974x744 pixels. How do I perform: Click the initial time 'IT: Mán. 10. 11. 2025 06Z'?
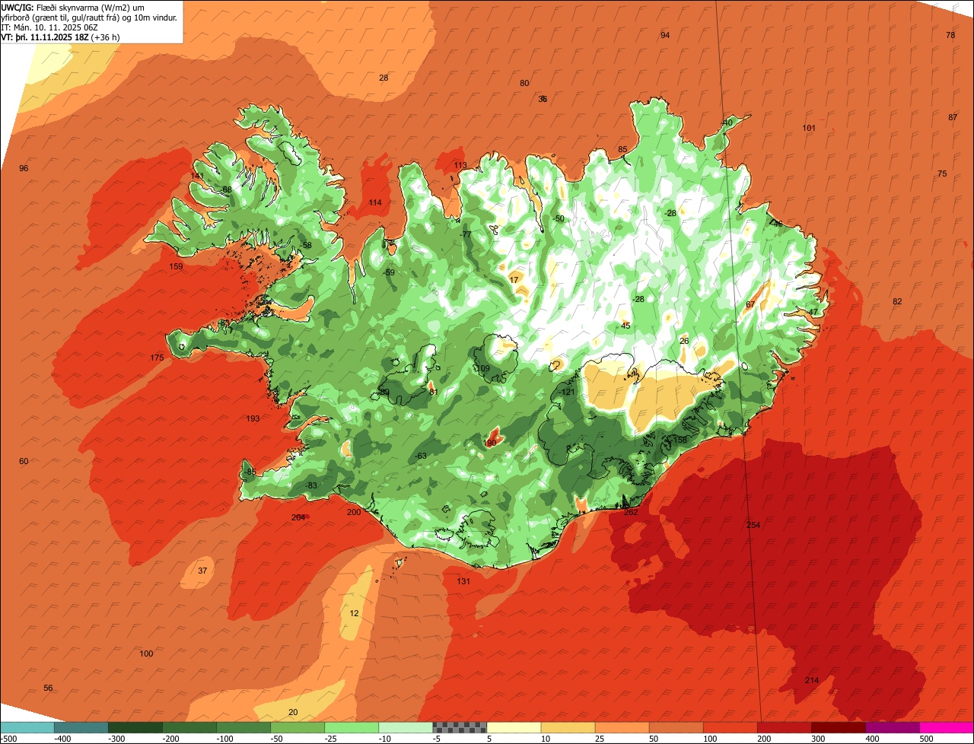tap(49, 27)
